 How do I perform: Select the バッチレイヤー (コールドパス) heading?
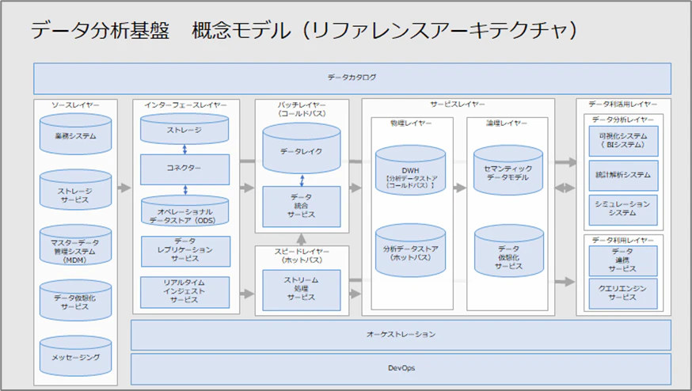(302, 109)
